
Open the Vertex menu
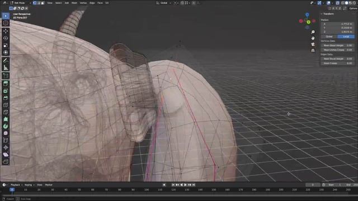tap(83, 3)
